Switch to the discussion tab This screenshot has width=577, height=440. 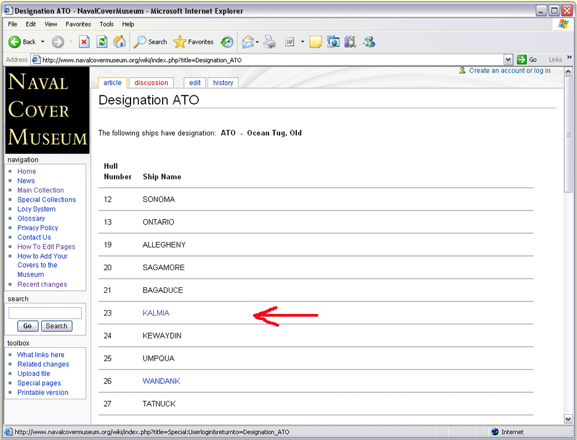(151, 82)
